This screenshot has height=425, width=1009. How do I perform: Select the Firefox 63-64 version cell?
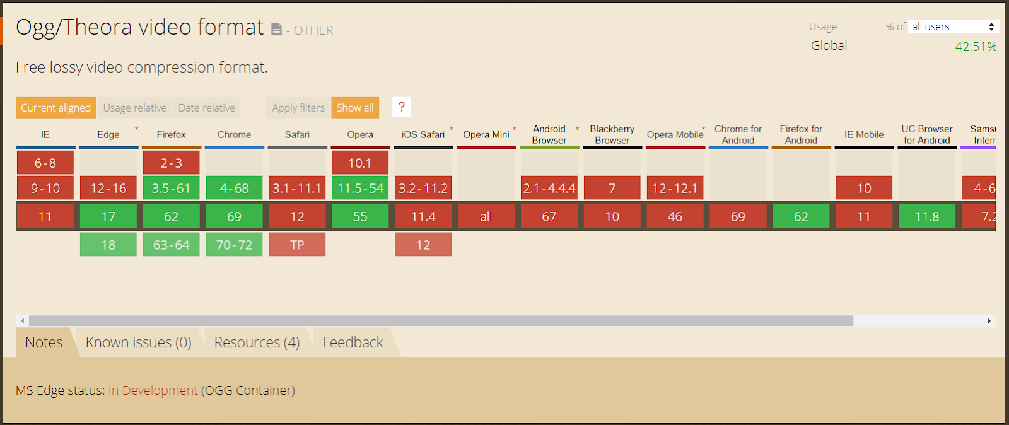[x=172, y=245]
